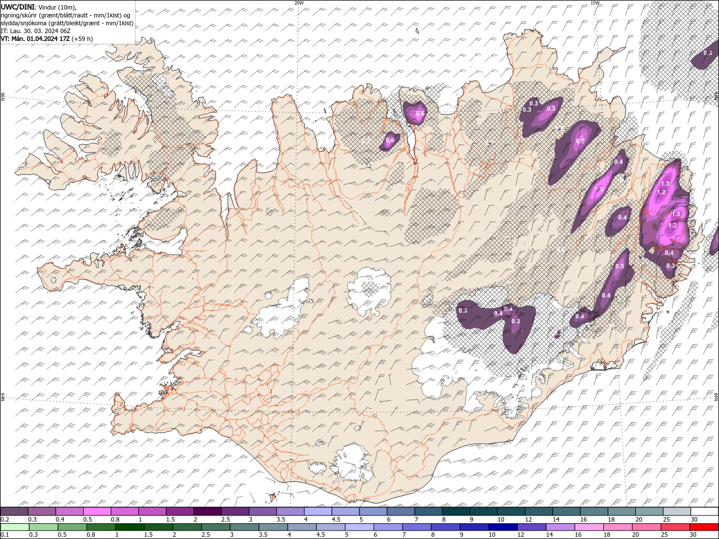Screen dimensions: 719x539
Task: Click the pale grey 25 swatch in upper legend row
Action: [676, 511]
